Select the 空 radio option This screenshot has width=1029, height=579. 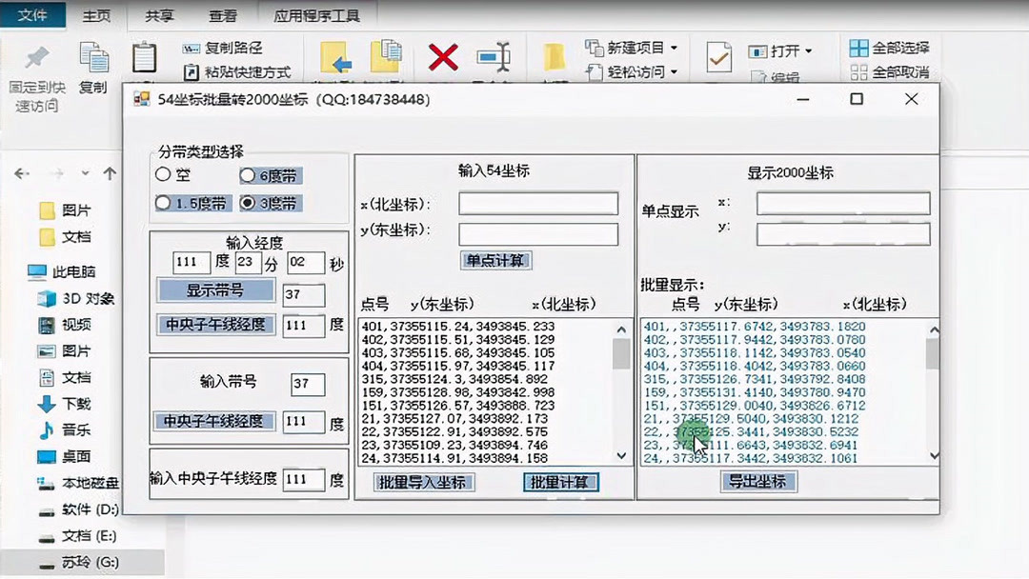164,175
